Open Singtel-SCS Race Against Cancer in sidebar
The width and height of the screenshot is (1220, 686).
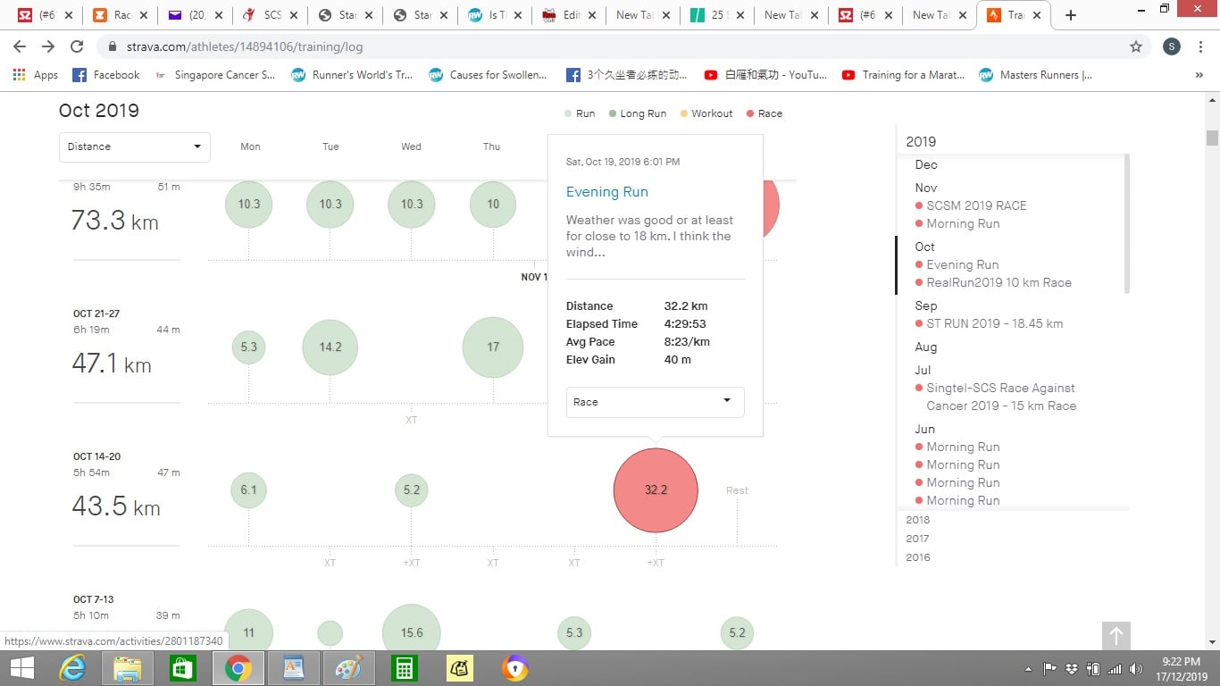(1000, 397)
